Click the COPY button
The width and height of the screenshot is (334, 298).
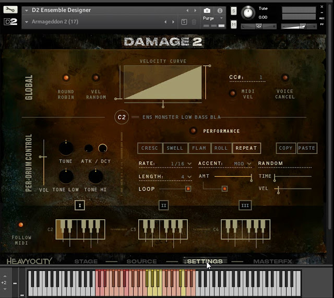point(285,148)
